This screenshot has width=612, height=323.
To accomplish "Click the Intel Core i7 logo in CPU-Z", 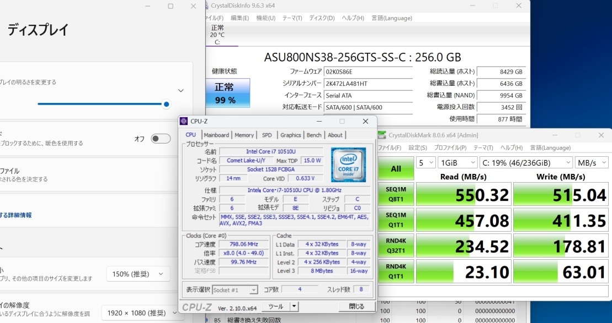I will (x=348, y=165).
